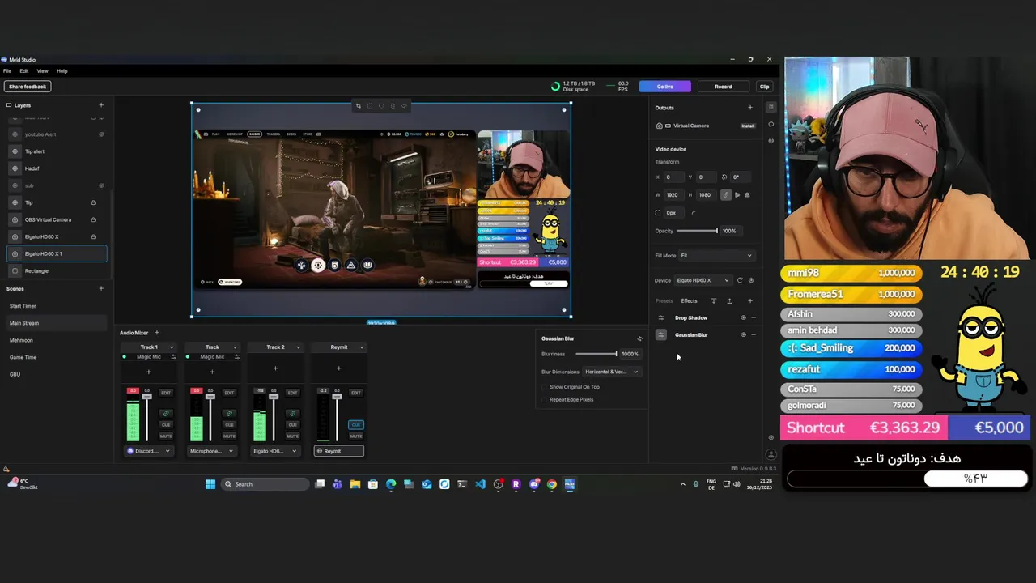The image size is (1036, 583).
Task: Open the File menu
Action: 7,71
